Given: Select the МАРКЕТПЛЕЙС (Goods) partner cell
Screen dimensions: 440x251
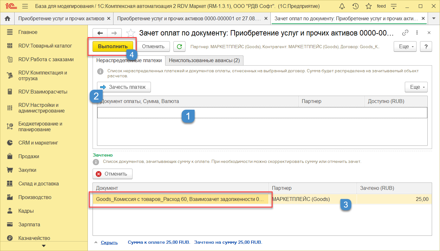Looking at the screenshot, I should (313, 199).
